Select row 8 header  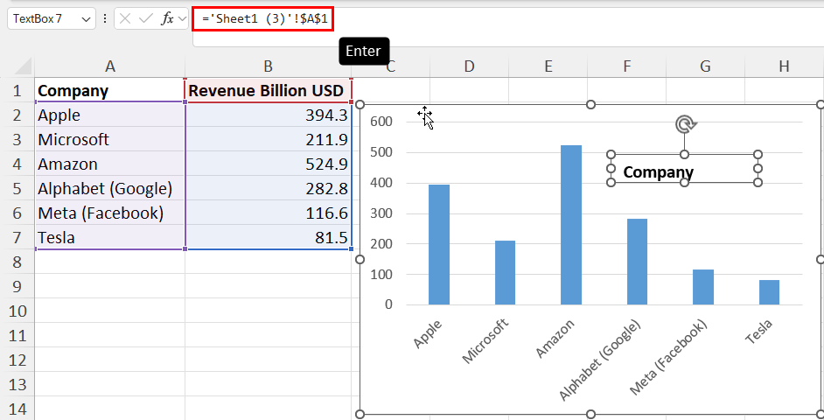(x=17, y=262)
